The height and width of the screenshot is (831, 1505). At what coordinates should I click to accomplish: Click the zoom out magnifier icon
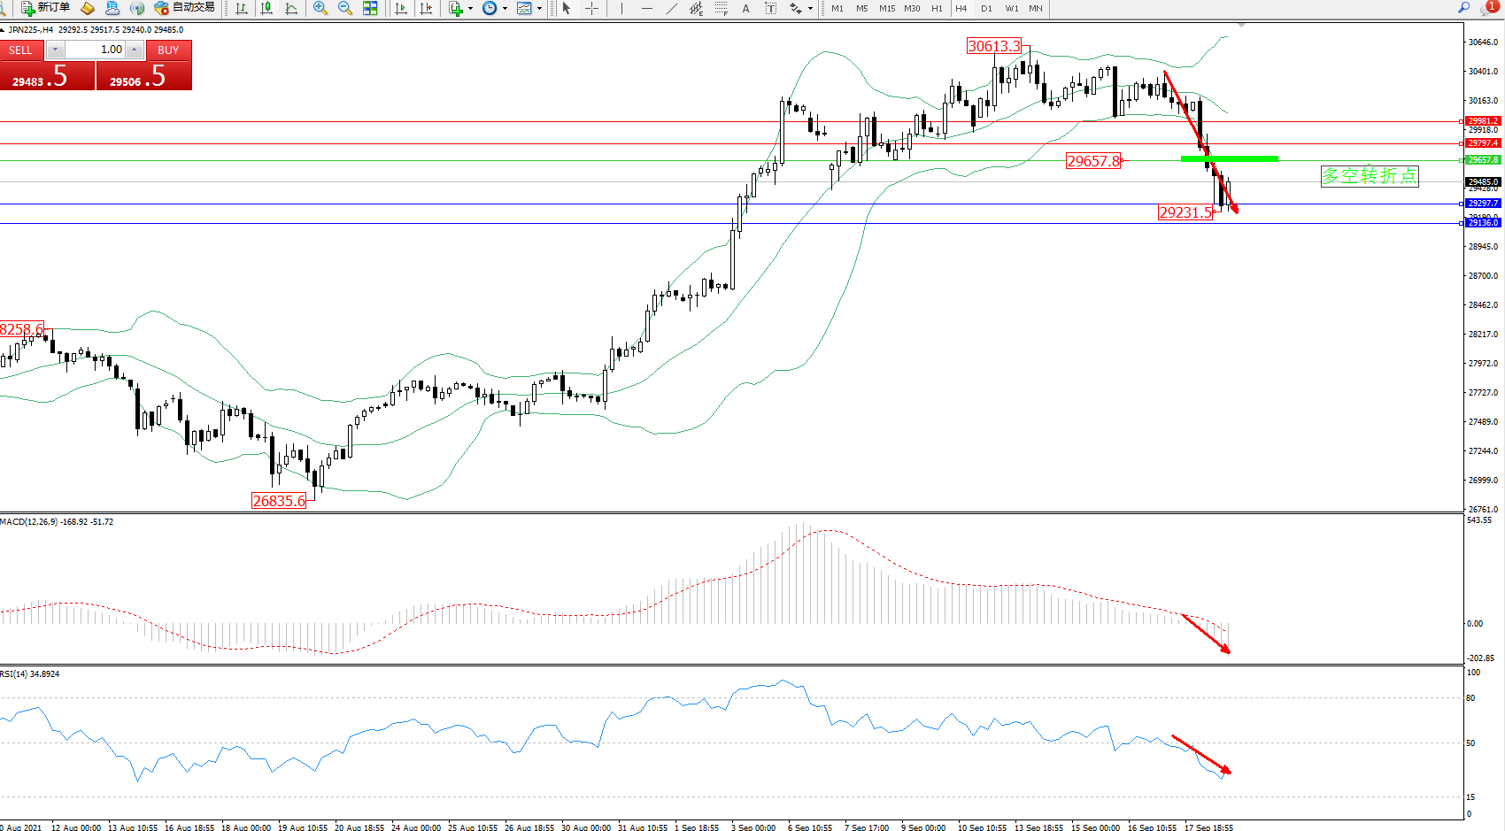coord(344,8)
